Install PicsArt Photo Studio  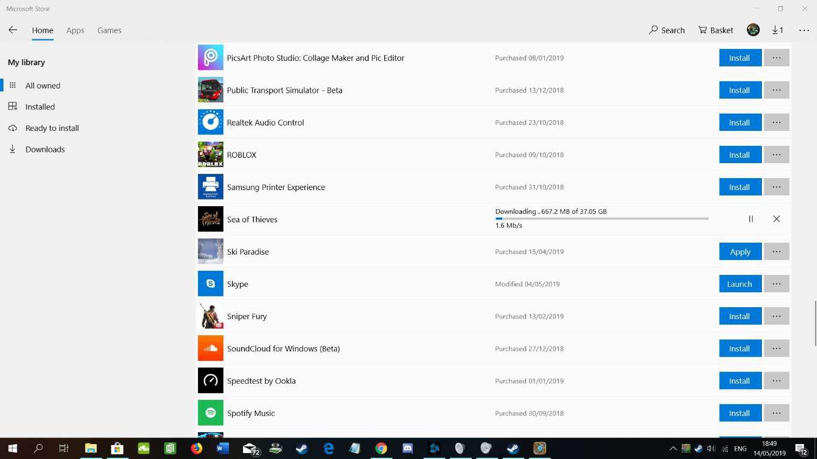pos(740,57)
